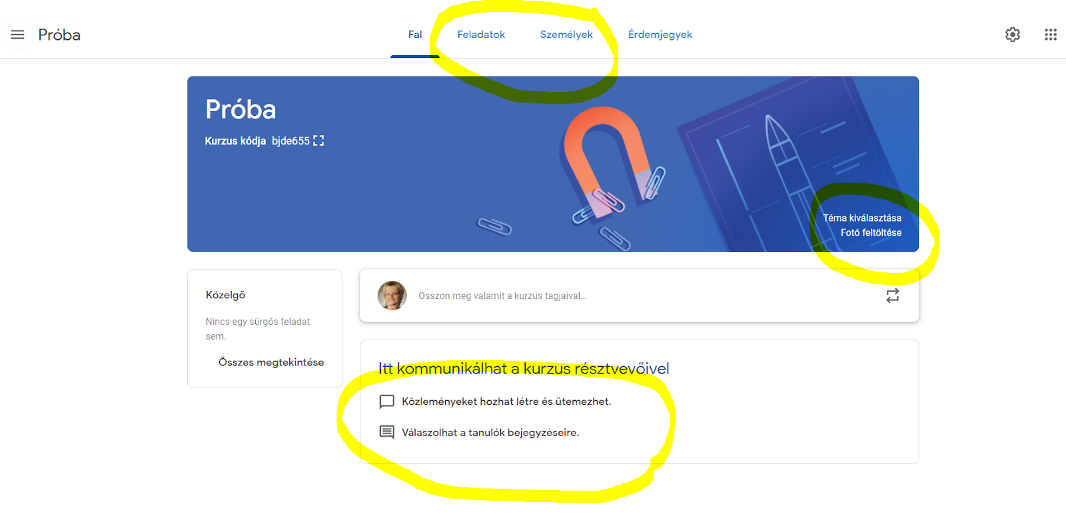Click the reply comment icon
1066x518 pixels.
click(x=386, y=432)
